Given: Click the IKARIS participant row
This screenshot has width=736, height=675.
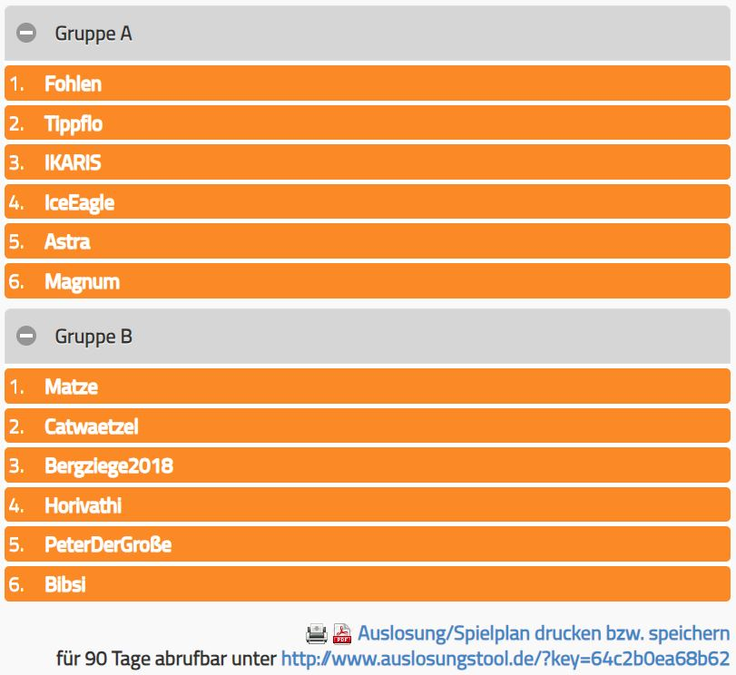Looking at the screenshot, I should 73,163.
